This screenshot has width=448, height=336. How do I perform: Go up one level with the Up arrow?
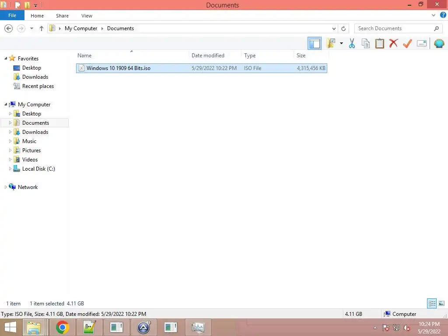tap(42, 28)
